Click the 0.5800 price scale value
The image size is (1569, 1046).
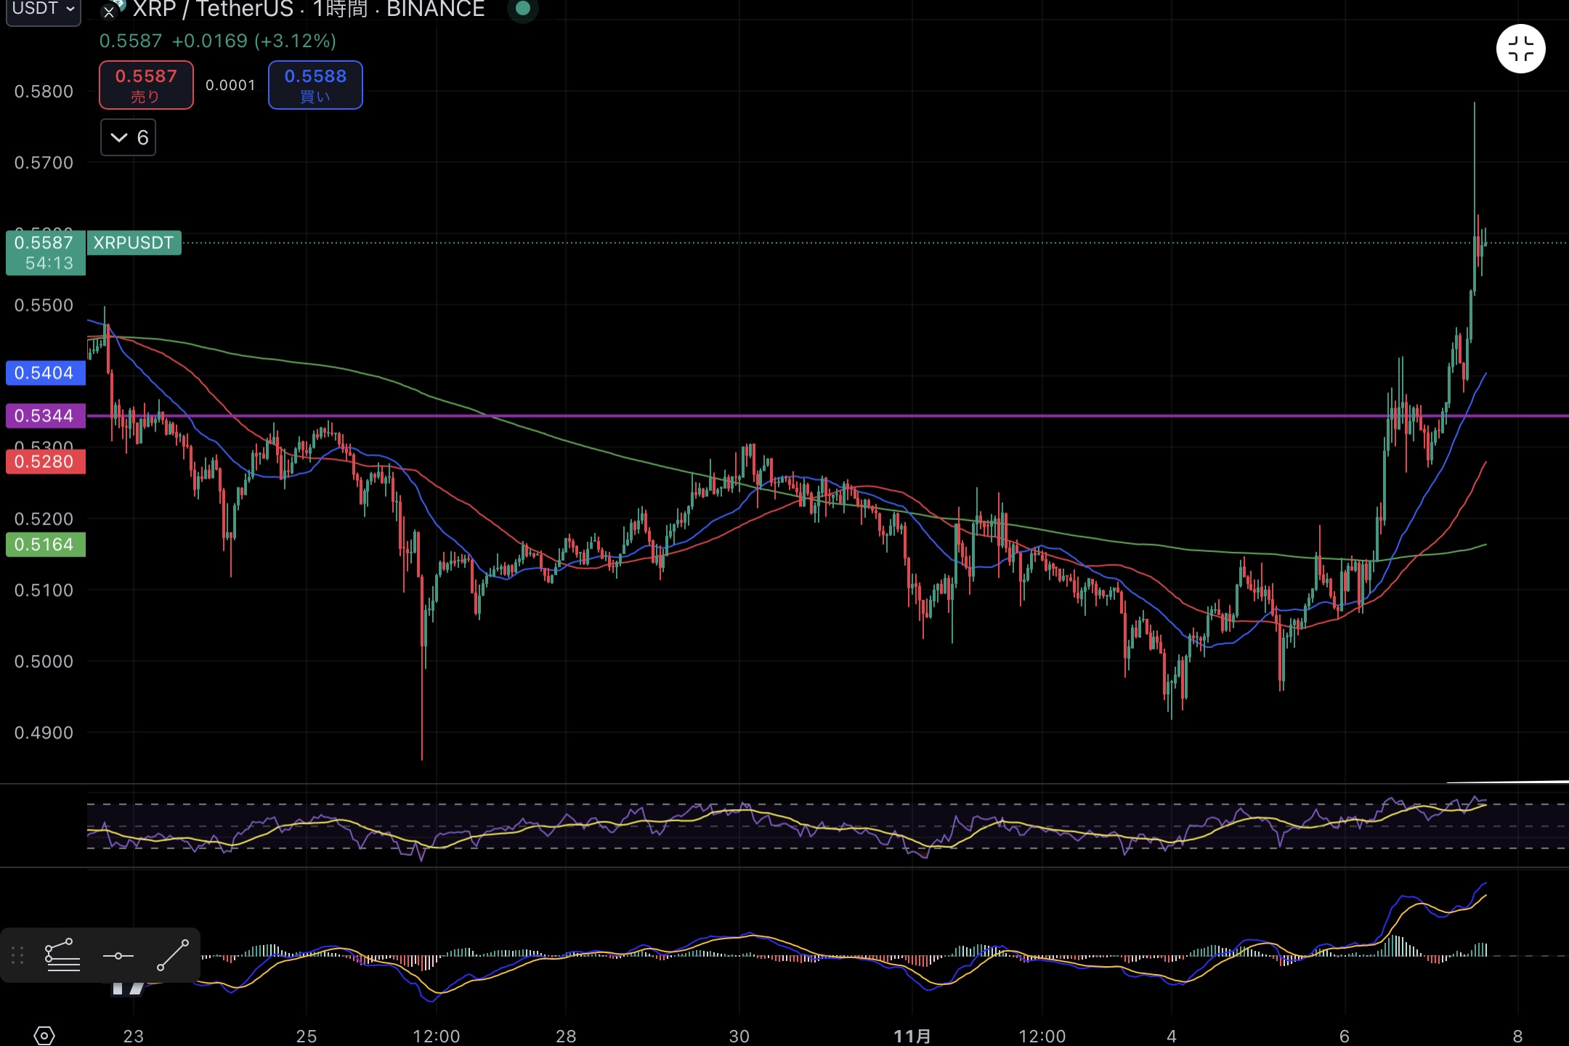pos(44,92)
